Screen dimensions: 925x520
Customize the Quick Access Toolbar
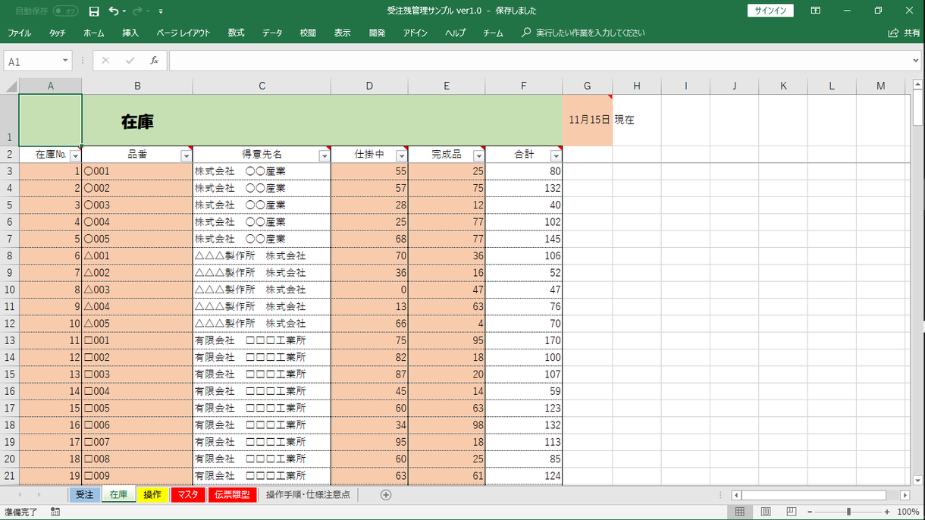click(161, 11)
